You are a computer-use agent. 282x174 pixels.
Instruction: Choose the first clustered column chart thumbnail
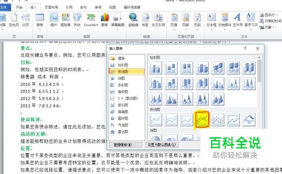(x=156, y=68)
